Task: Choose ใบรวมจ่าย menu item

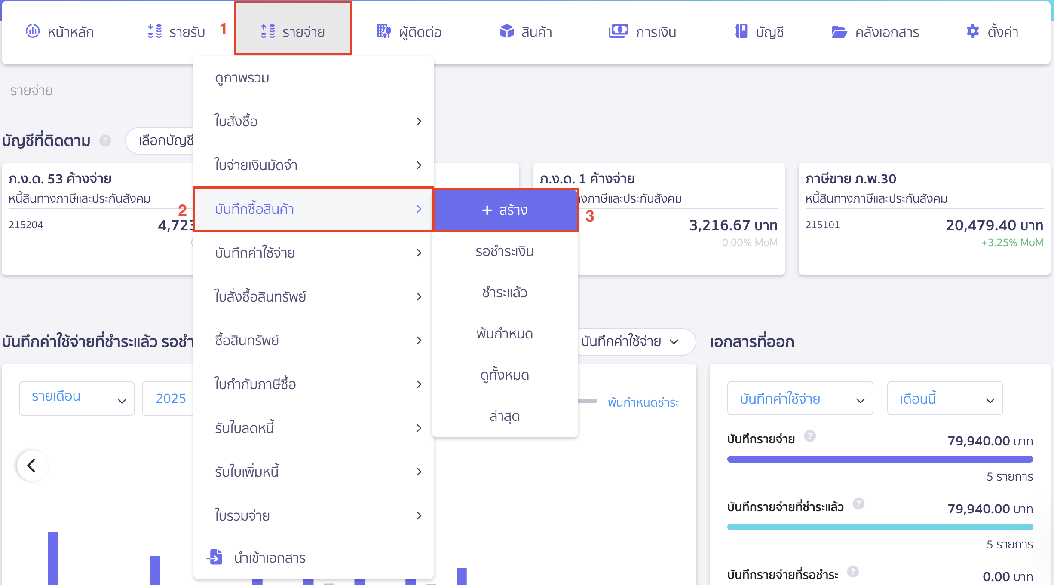Action: [x=314, y=516]
